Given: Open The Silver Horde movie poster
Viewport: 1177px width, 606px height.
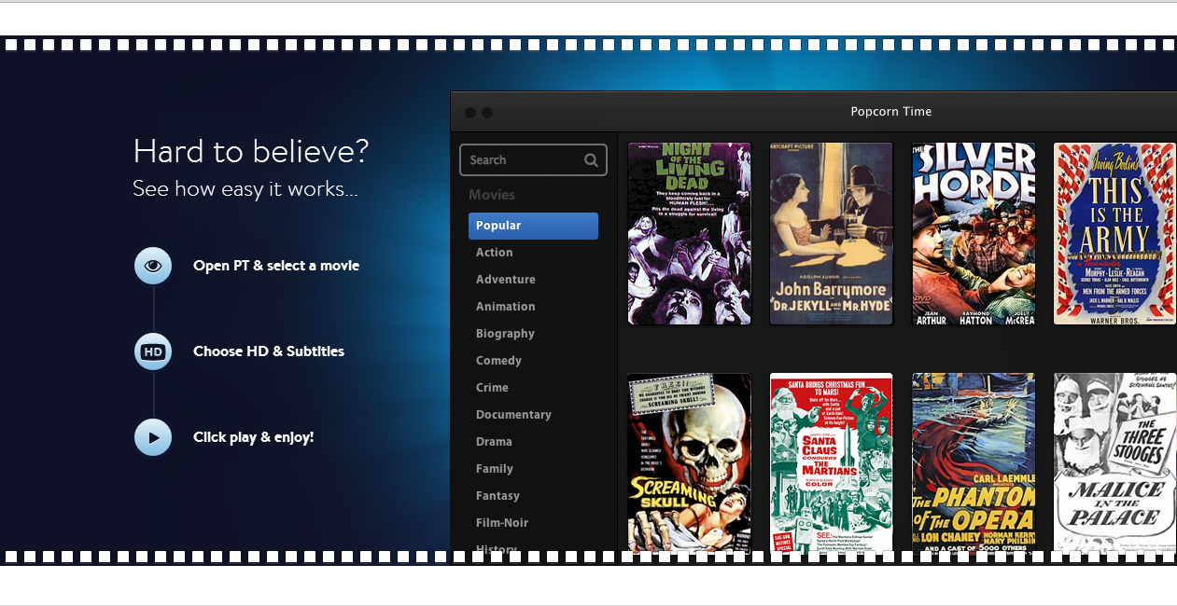Looking at the screenshot, I should 974,233.
